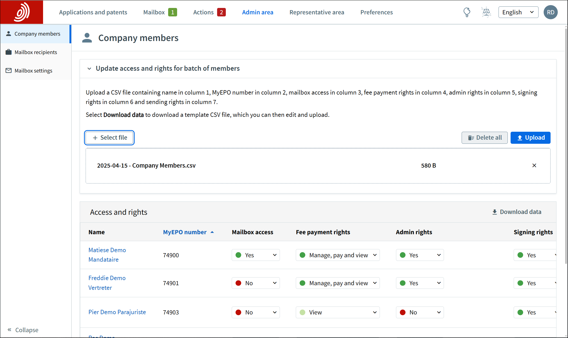Click the Mailbox recipients briefcase icon
Image resolution: width=568 pixels, height=338 pixels.
click(9, 52)
